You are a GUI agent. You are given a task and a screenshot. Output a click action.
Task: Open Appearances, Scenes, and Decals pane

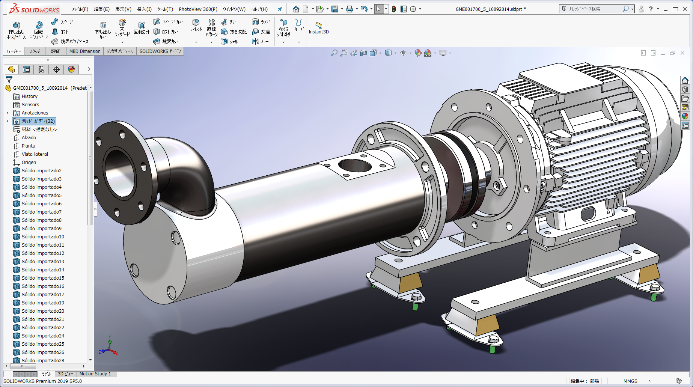pos(685,116)
